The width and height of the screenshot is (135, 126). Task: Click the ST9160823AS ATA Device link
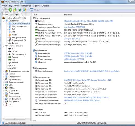(86, 98)
